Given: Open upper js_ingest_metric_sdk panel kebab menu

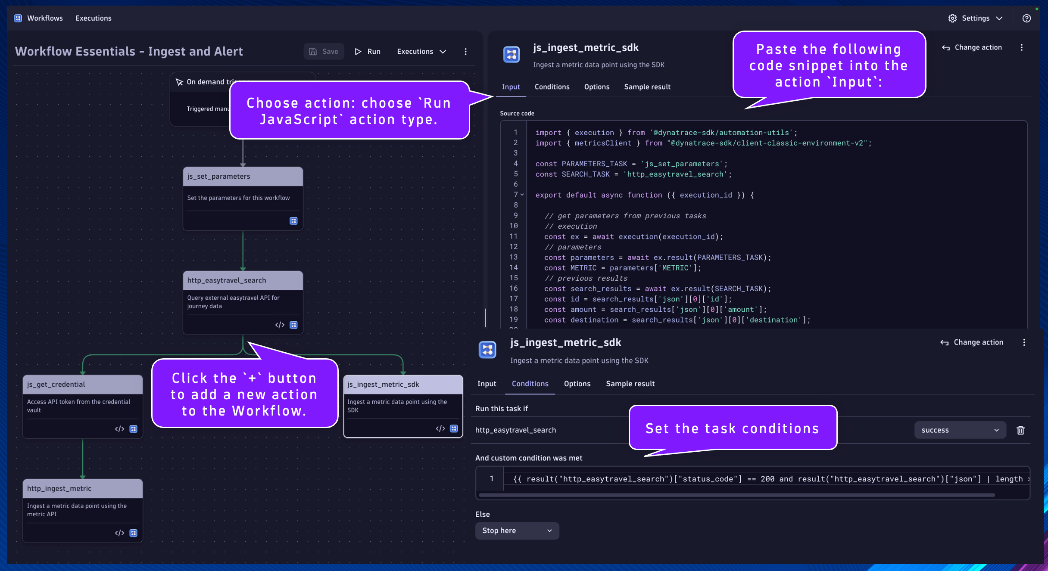Looking at the screenshot, I should 1021,47.
